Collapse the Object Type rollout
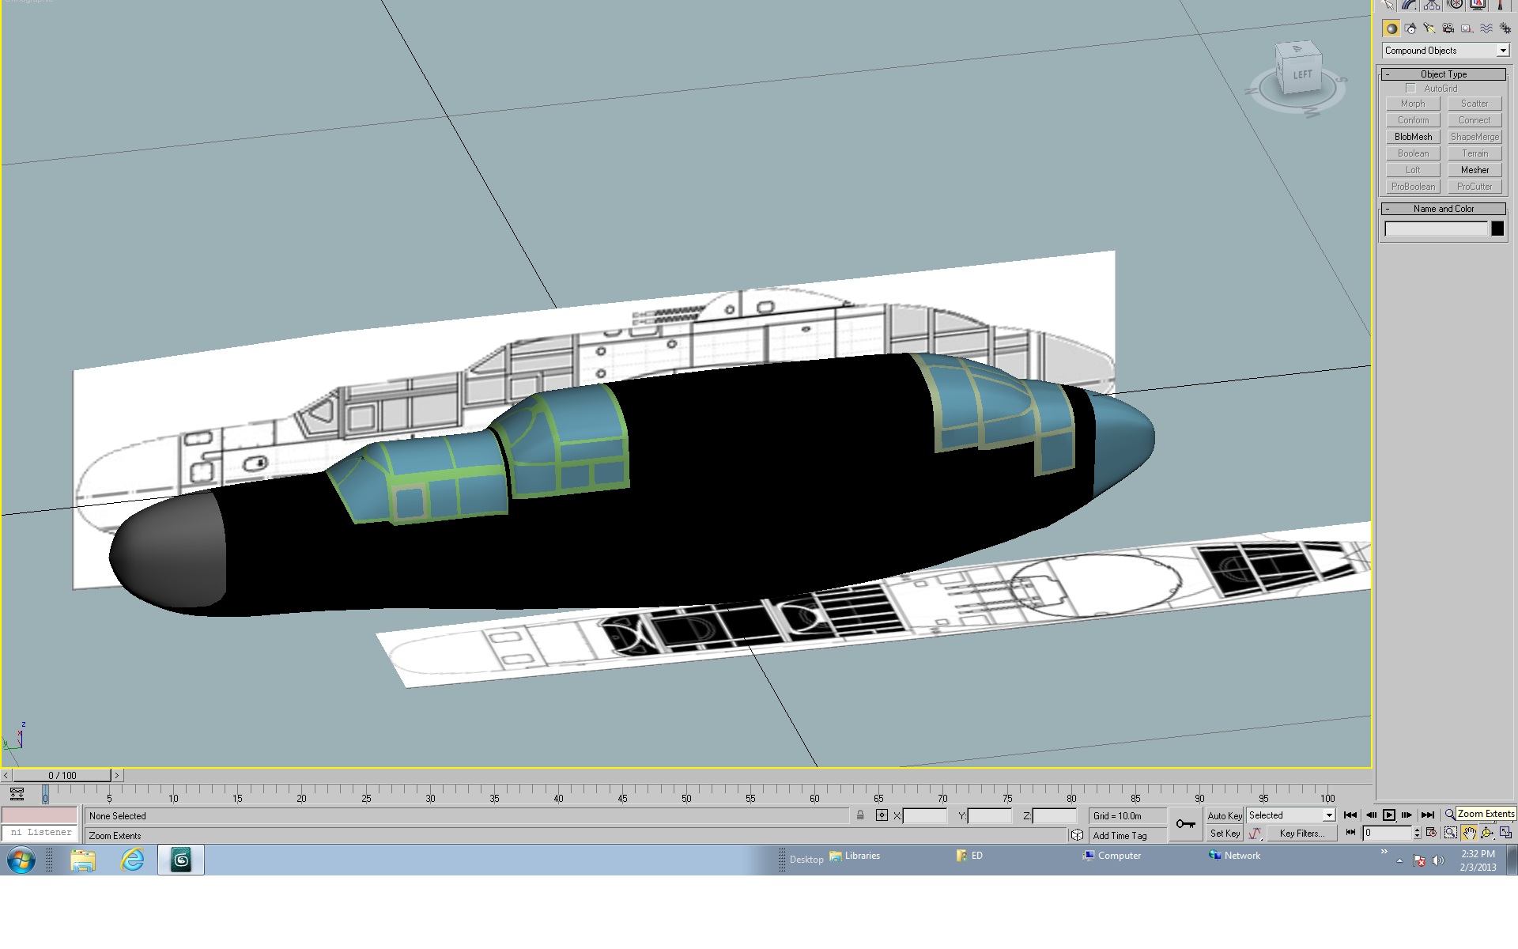Screen dimensions: 1518x949 tap(1444, 74)
